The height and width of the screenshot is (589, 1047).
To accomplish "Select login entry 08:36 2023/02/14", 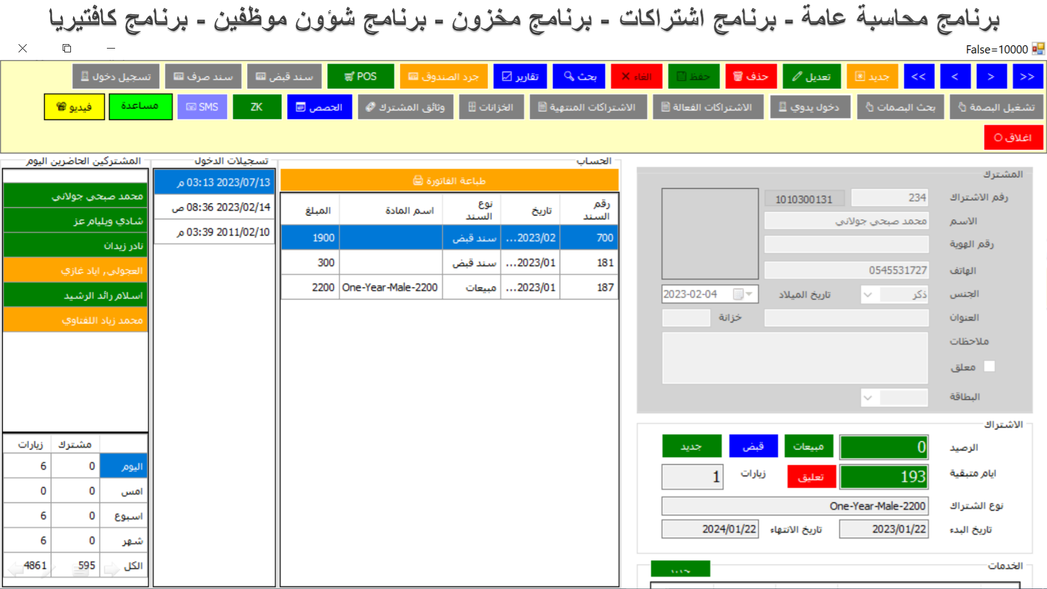I will point(214,207).
